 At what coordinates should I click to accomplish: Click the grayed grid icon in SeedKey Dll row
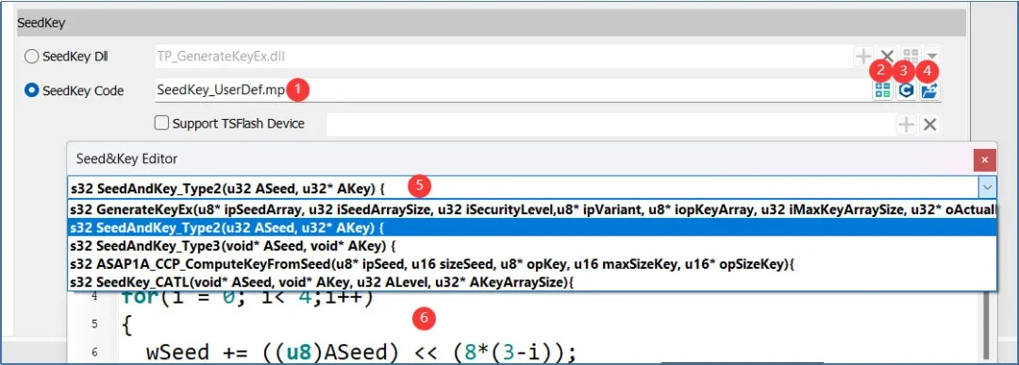[x=910, y=57]
